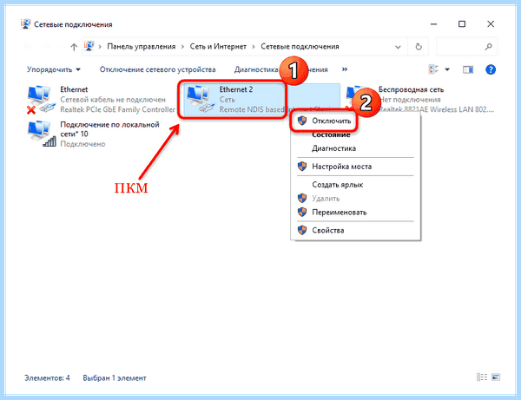This screenshot has height=400, width=521.
Task: Click the Сетевые подключения breadcrumb
Action: click(x=300, y=47)
